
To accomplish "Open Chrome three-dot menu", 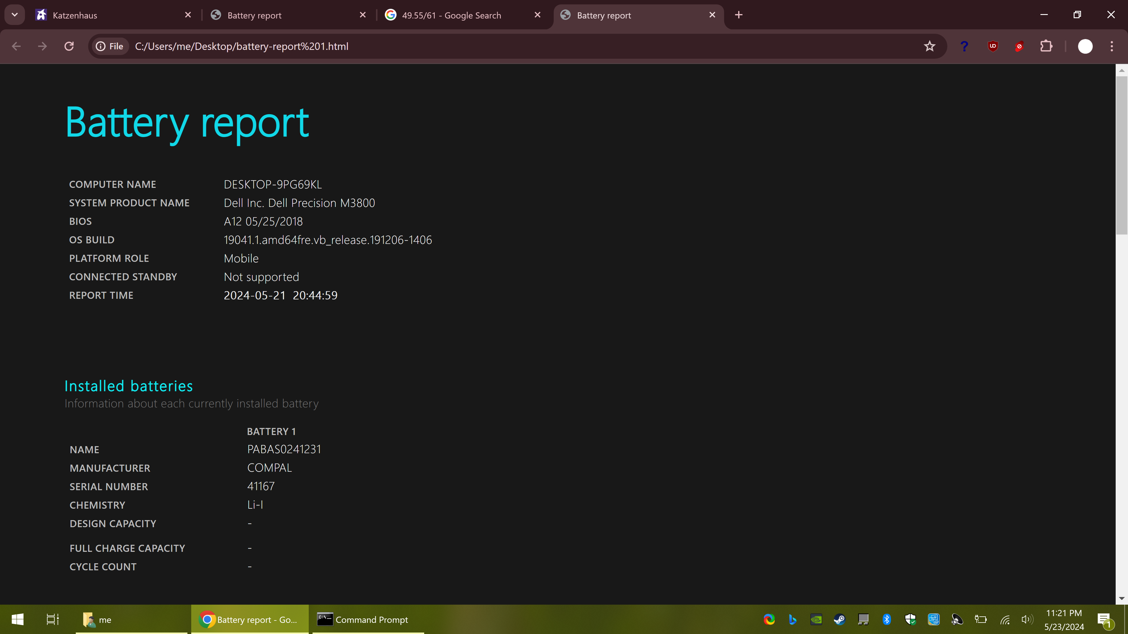I will coord(1111,46).
